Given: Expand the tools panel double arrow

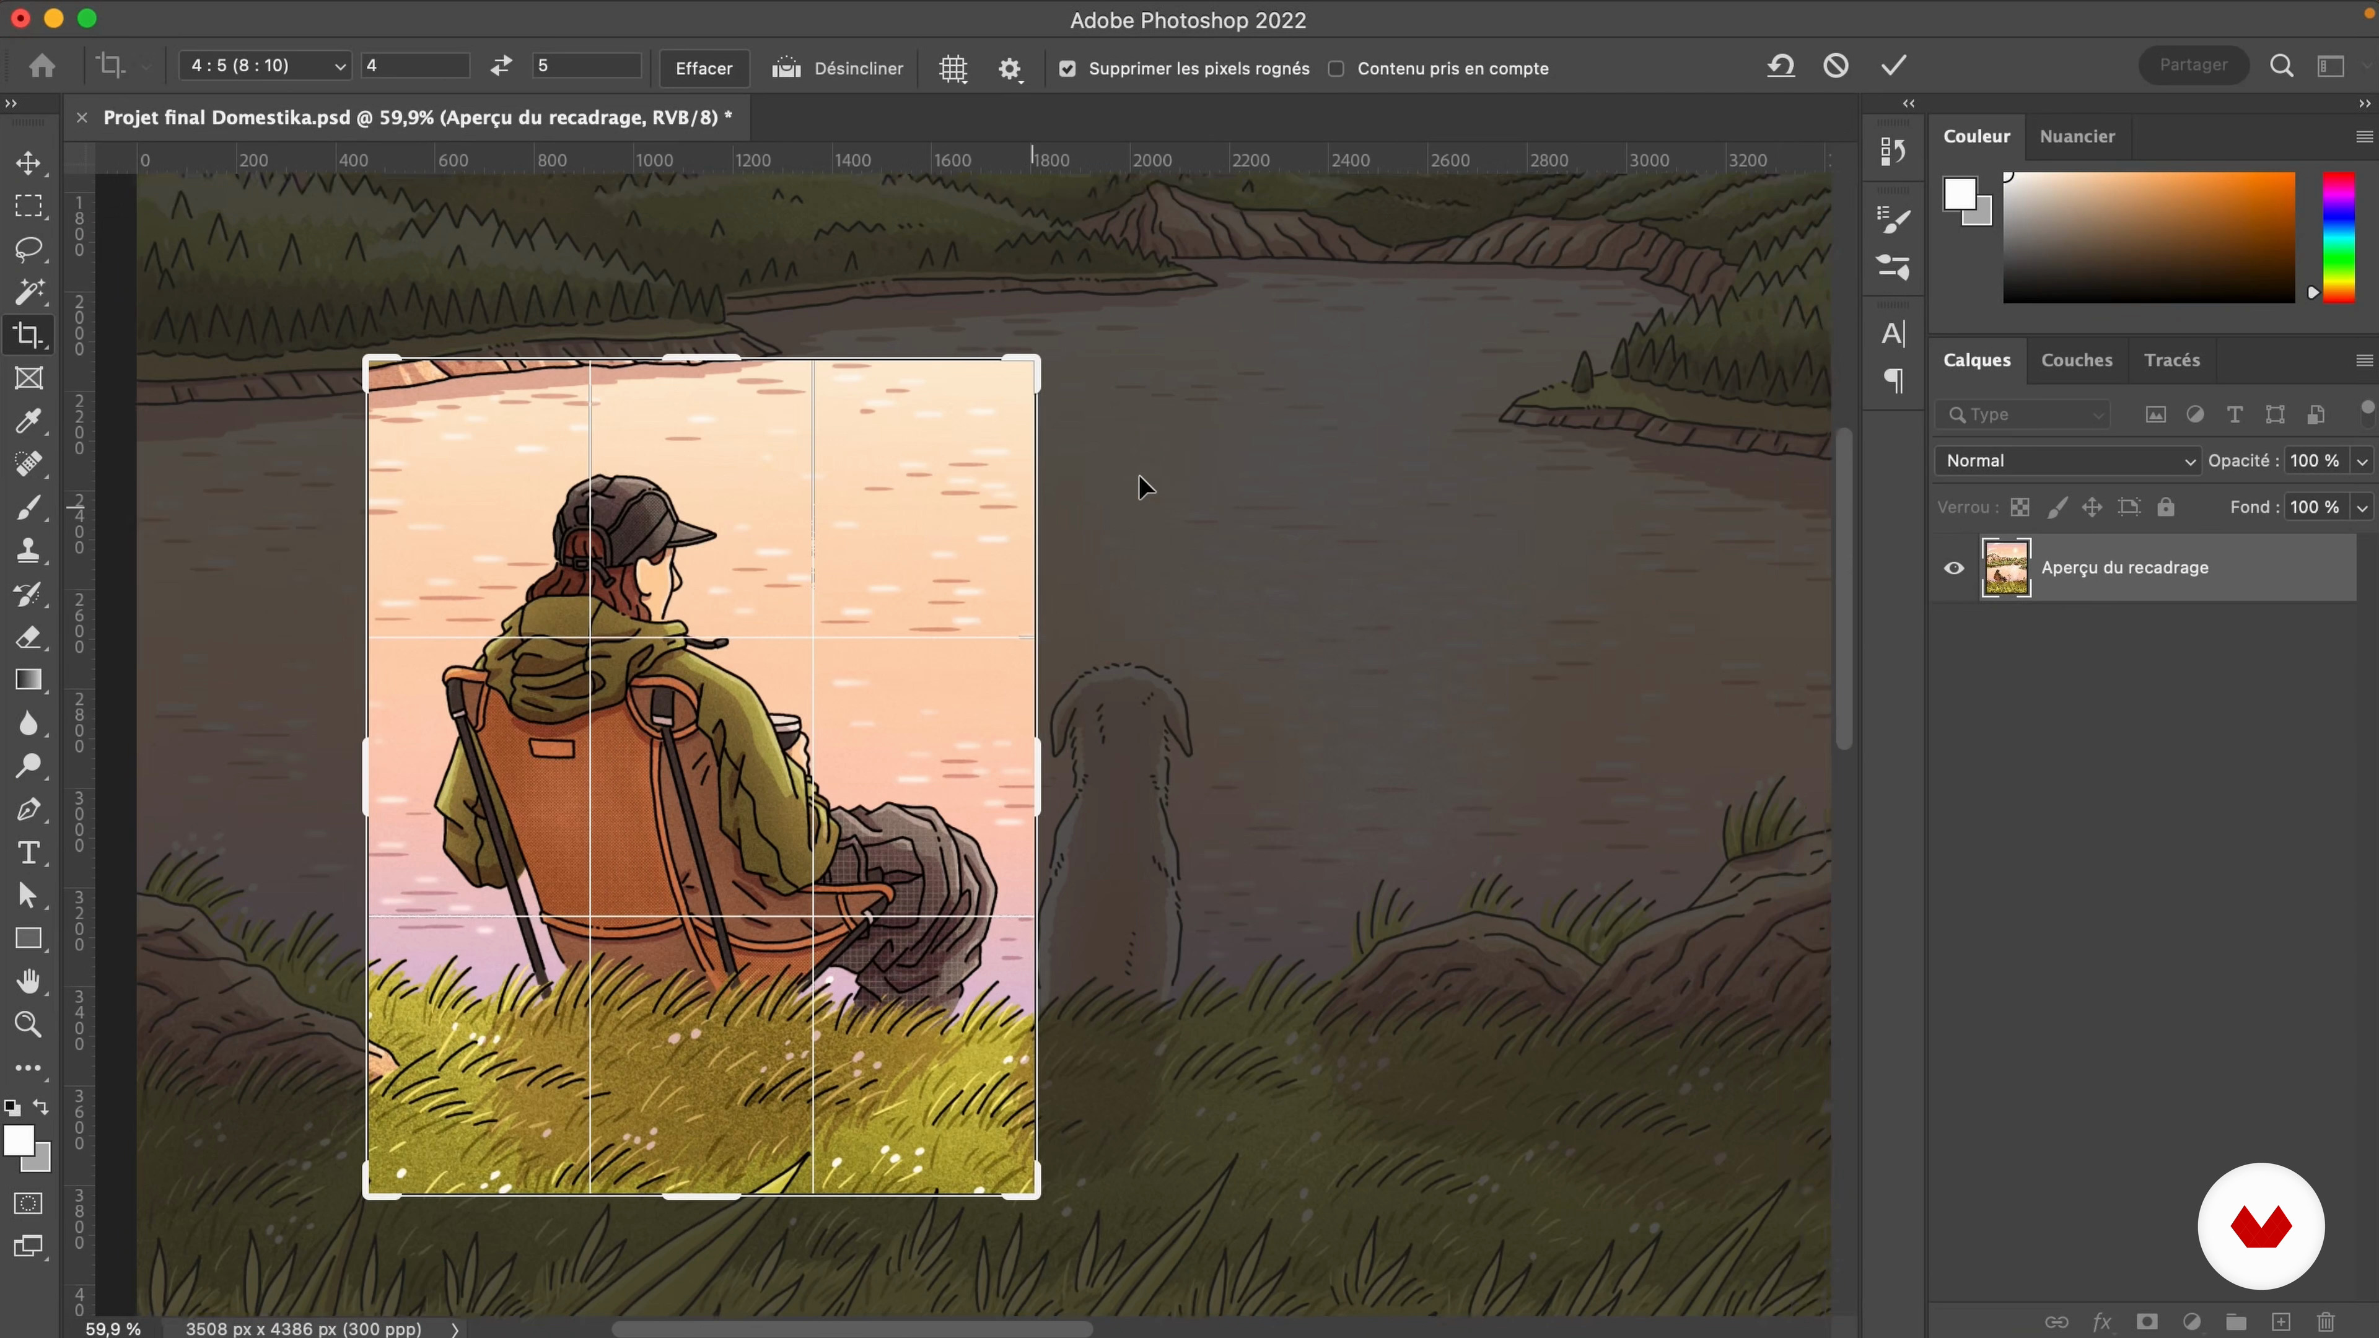Looking at the screenshot, I should tap(11, 103).
